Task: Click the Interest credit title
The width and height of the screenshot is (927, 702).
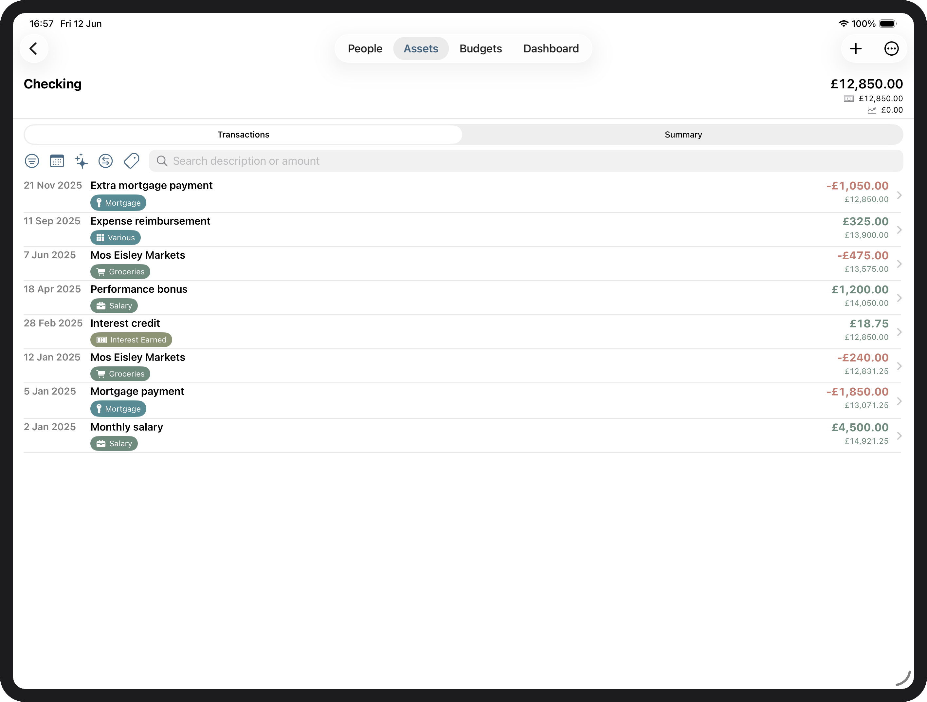Action: pos(125,323)
